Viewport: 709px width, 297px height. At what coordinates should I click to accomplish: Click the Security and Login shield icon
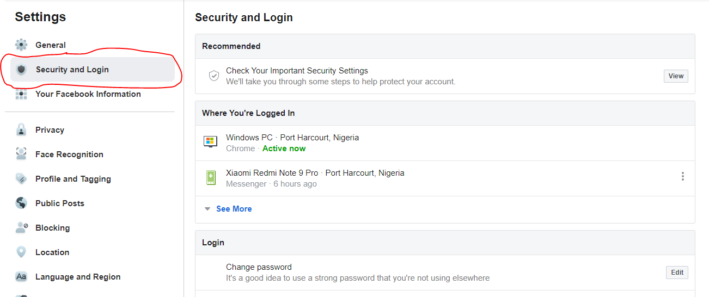point(21,70)
